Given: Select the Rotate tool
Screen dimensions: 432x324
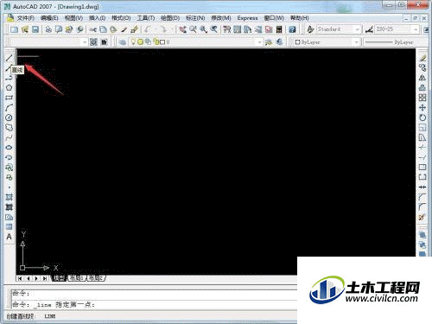Looking at the screenshot, I should pos(422,118).
